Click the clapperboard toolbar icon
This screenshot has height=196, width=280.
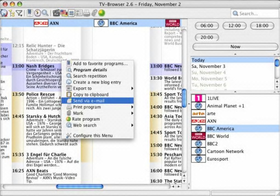(56, 13)
